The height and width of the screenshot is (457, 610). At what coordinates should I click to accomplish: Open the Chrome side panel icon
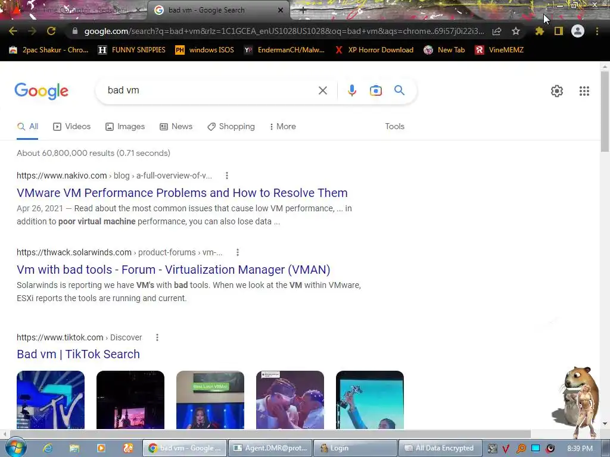tap(559, 31)
